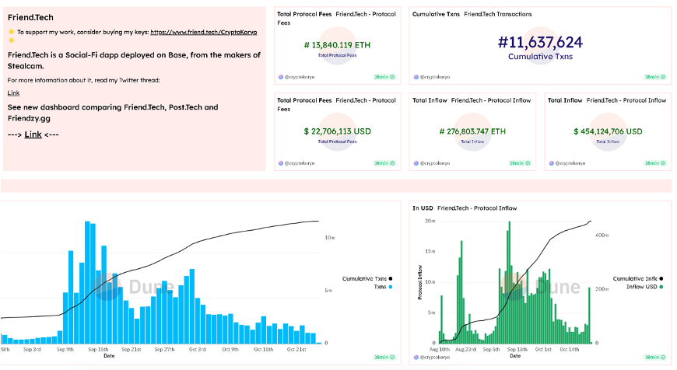Click @cryptokoryo avatar in Total Inflow USD card
The image size is (677, 370).
click(552, 163)
